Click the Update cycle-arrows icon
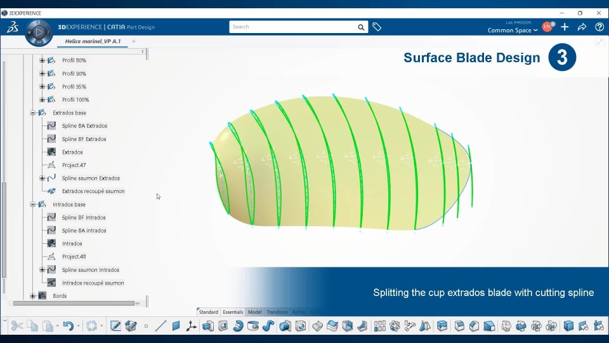The image size is (609, 343). point(91,326)
